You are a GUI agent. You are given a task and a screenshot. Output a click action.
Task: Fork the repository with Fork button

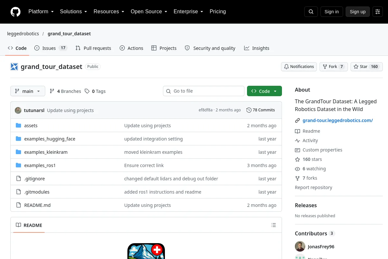(x=334, y=67)
